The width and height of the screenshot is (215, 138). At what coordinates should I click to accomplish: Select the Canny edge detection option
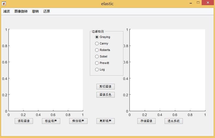(102, 43)
